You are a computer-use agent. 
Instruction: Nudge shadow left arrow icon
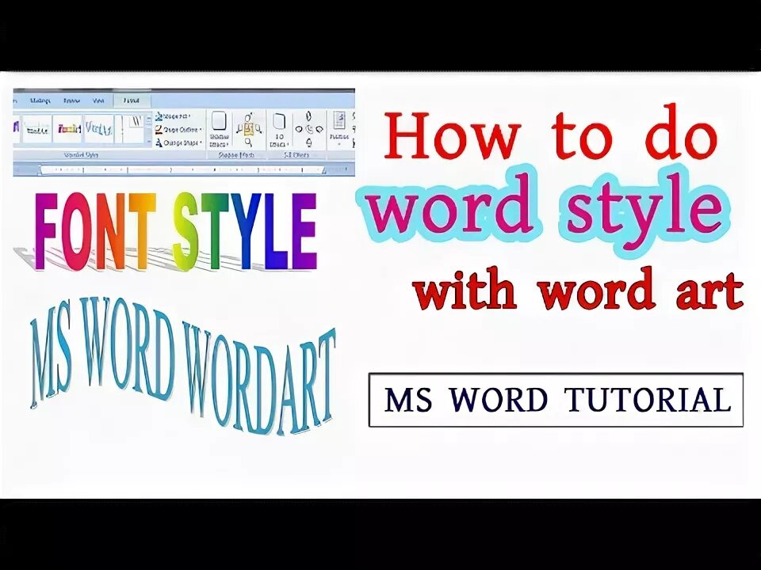[x=239, y=129]
